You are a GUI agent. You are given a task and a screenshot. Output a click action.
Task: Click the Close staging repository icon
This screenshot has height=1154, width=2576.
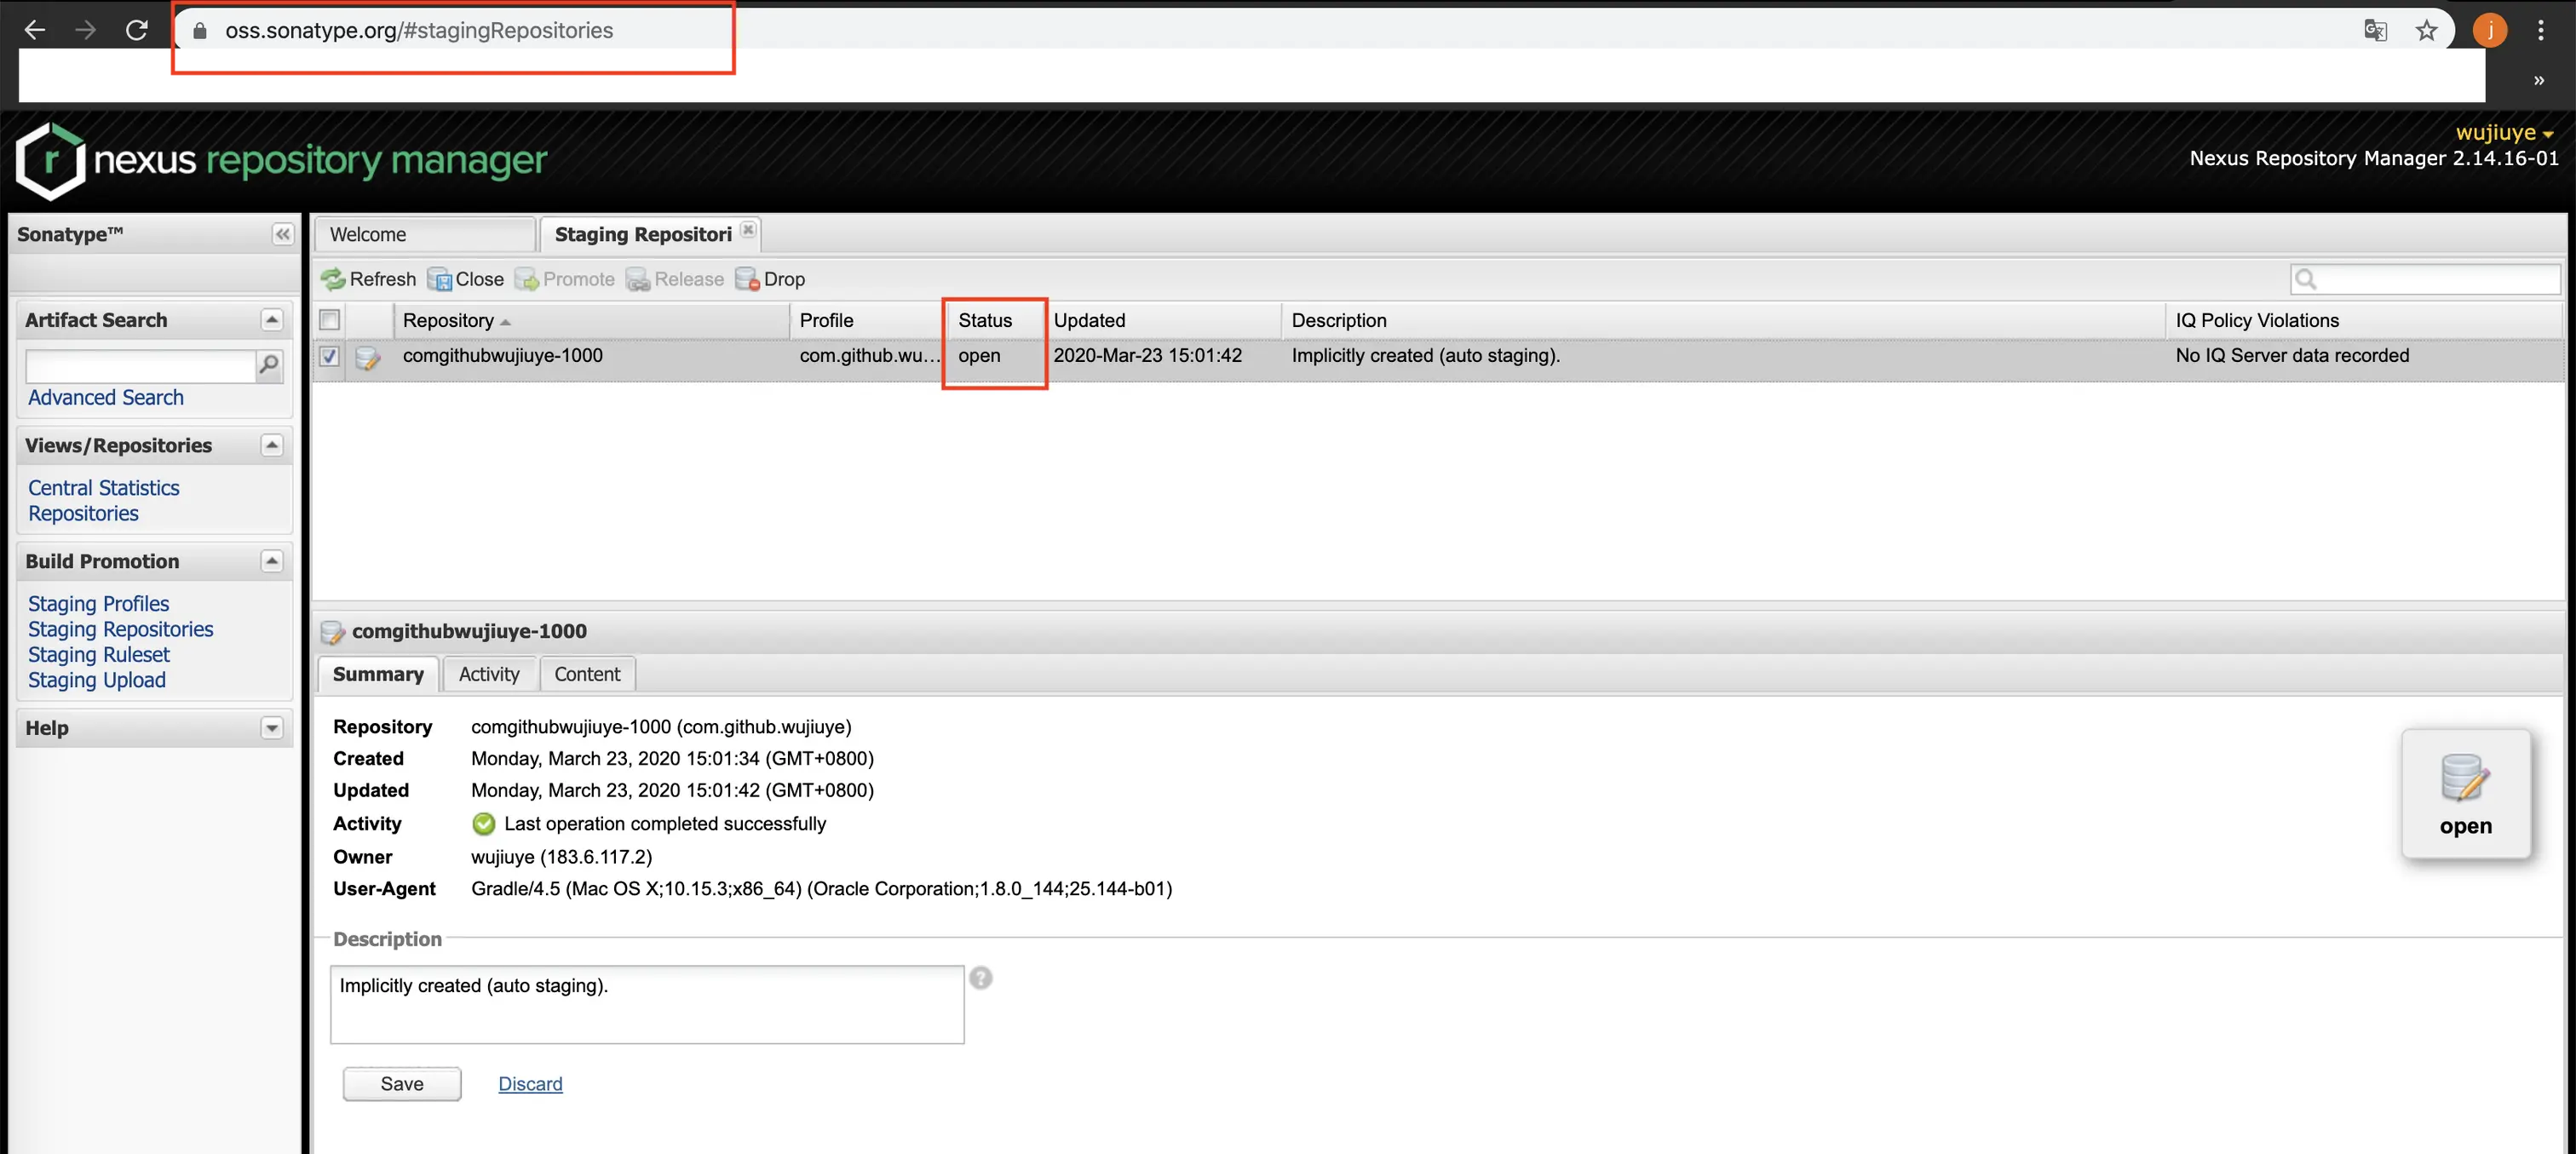click(439, 279)
